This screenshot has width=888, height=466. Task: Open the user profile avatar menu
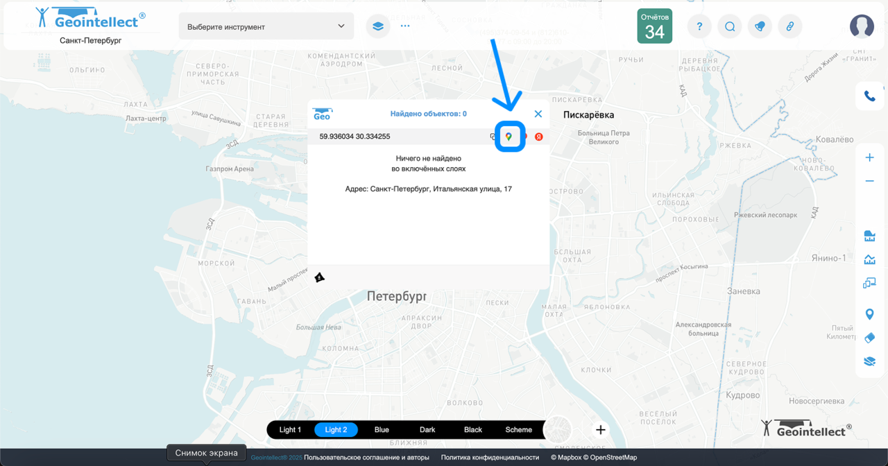point(862,26)
